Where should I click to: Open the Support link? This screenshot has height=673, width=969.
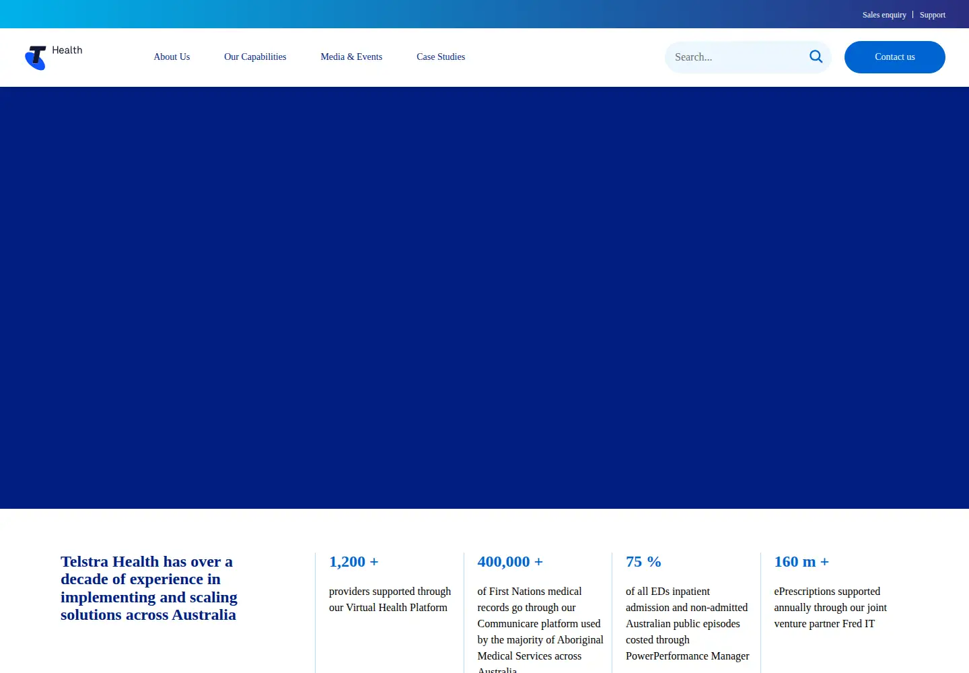coord(932,15)
